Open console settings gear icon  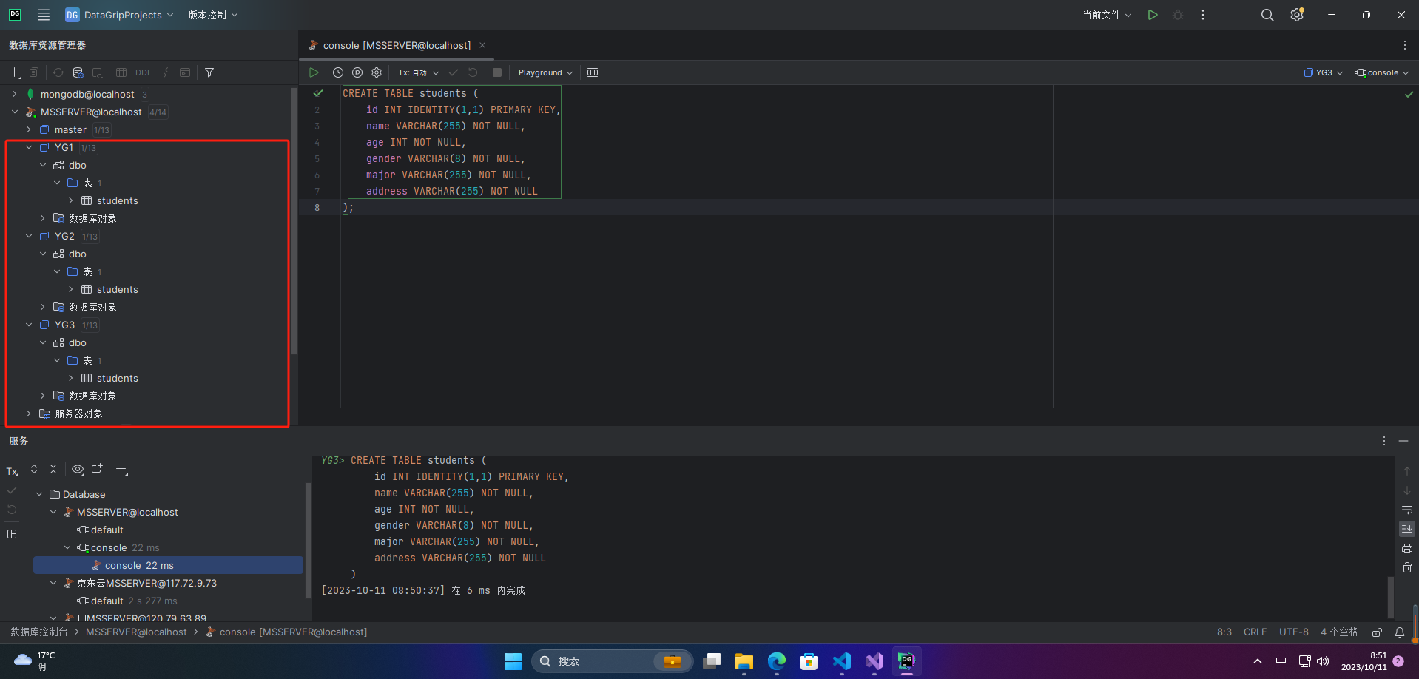click(x=377, y=72)
